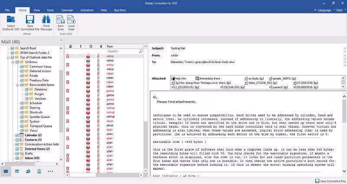The image size is (347, 184).
Task: Sort by deleted items trash column header
Action: [70, 46]
